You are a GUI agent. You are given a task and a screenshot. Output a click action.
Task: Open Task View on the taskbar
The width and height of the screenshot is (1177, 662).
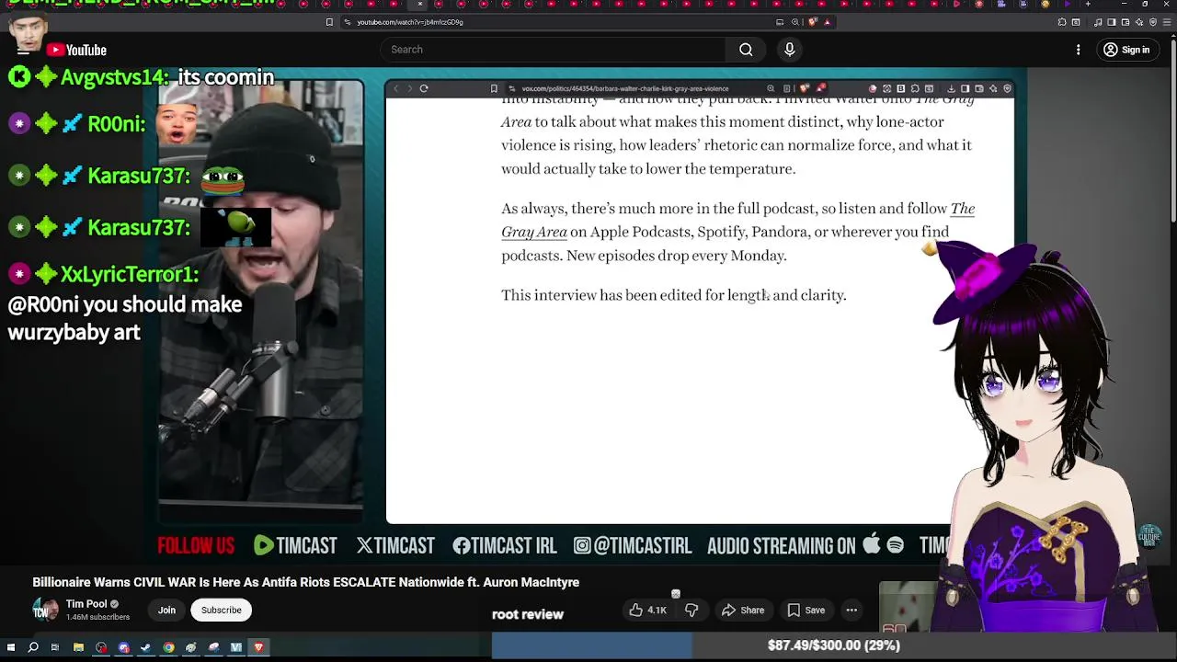click(x=55, y=647)
